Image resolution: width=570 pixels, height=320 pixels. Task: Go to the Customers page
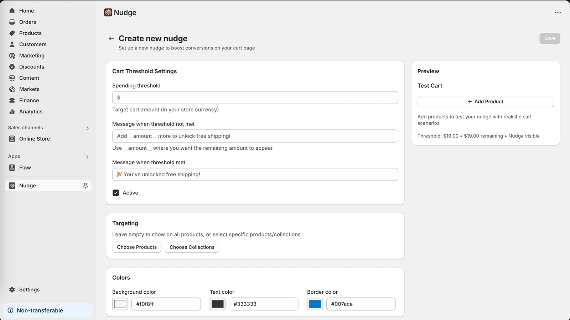[x=32, y=44]
